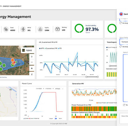Click the large blue-bordered Genix response box

click(125, 78)
